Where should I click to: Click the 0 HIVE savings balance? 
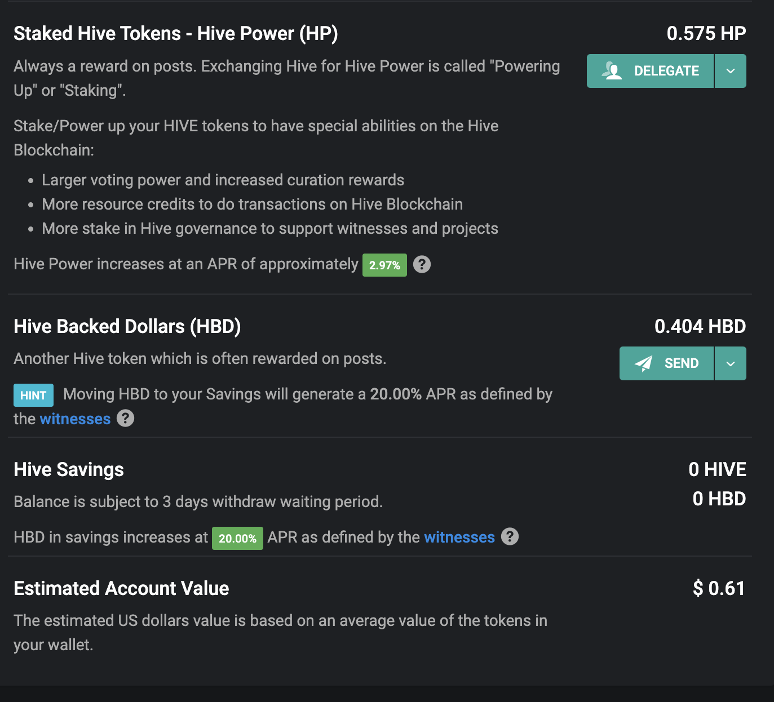pyautogui.click(x=717, y=469)
